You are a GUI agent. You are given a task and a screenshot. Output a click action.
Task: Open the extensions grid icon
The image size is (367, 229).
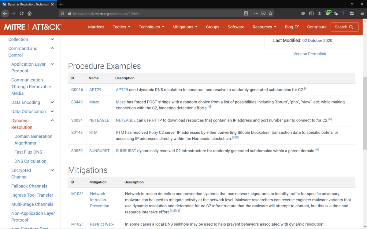pyautogui.click(x=352, y=13)
